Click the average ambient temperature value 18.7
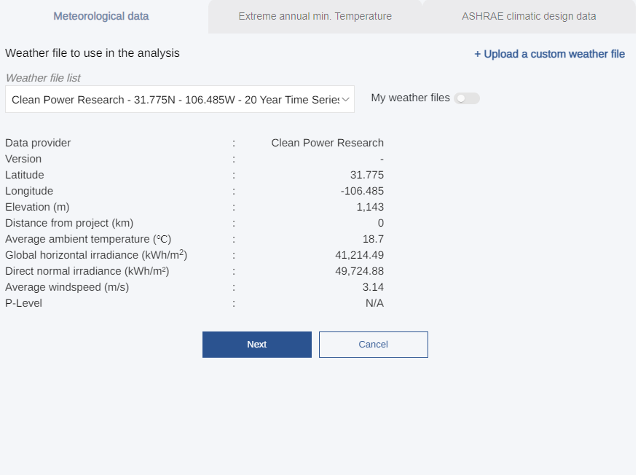This screenshot has height=475, width=638. (374, 238)
